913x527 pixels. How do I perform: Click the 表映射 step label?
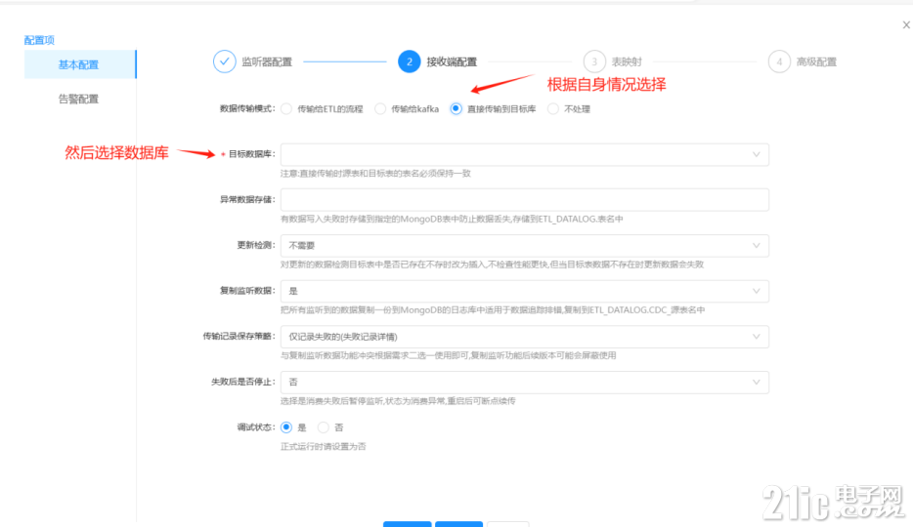627,61
